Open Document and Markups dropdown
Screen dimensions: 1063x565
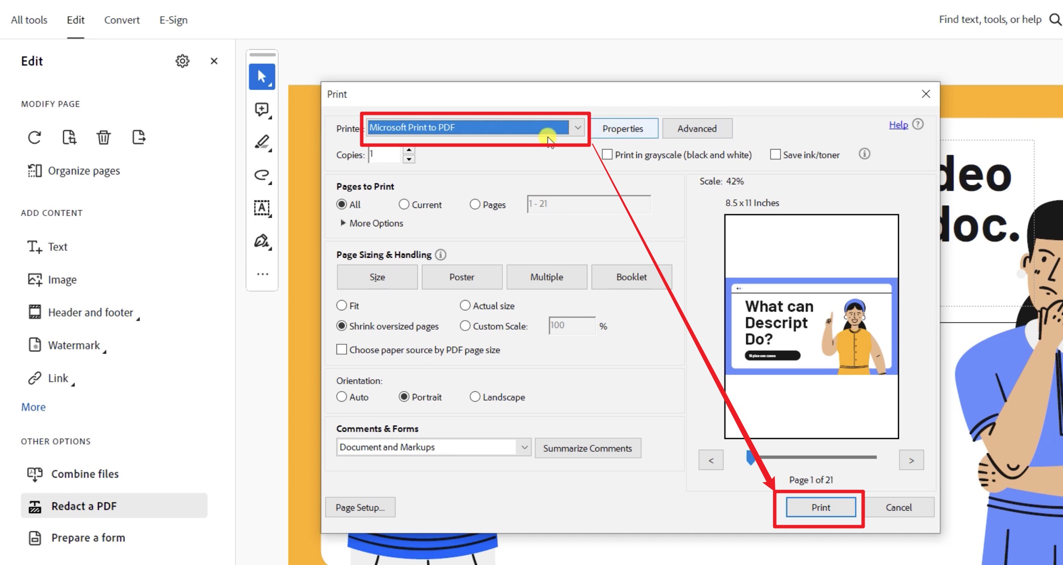434,447
